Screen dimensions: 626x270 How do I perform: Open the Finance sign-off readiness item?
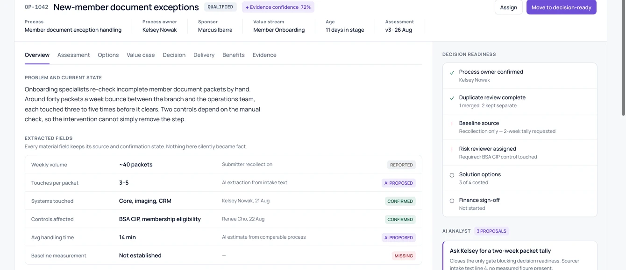click(519, 204)
